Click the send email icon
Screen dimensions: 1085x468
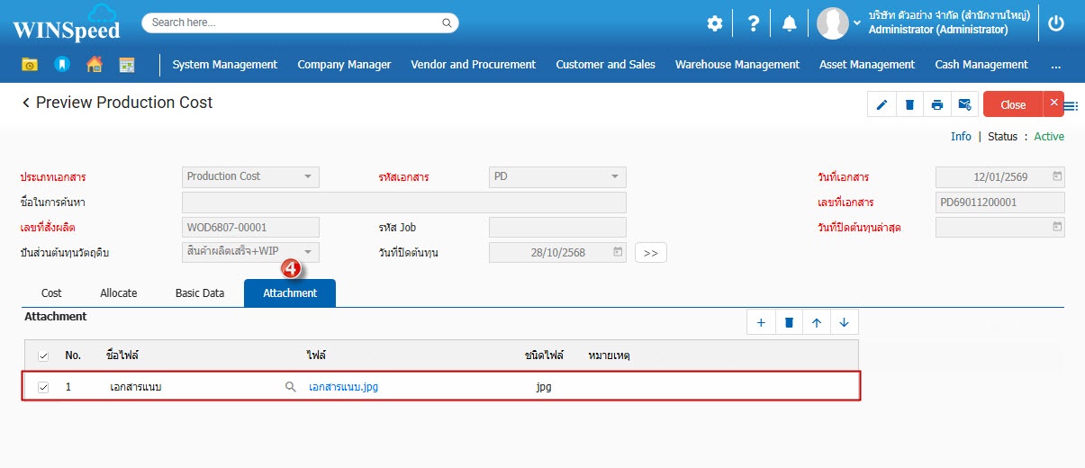point(964,104)
